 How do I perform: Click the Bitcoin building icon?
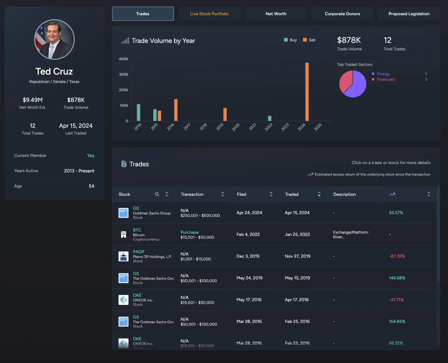click(124, 235)
